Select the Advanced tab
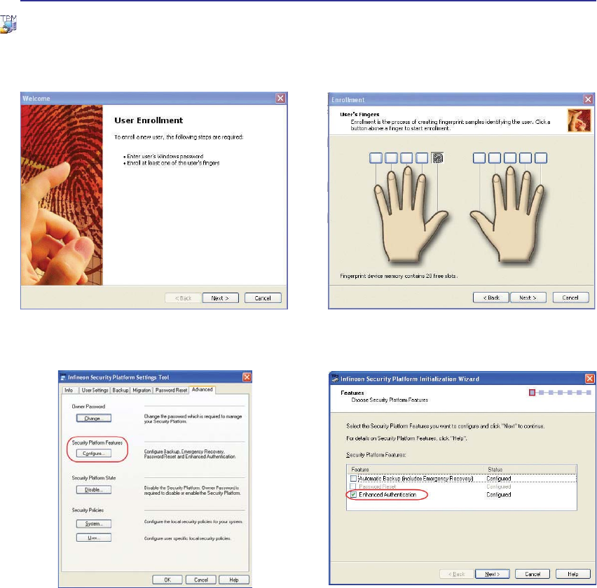 coord(203,389)
